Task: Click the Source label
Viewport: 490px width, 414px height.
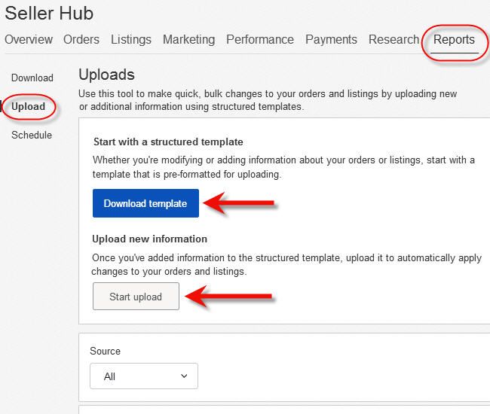Action: pos(105,351)
